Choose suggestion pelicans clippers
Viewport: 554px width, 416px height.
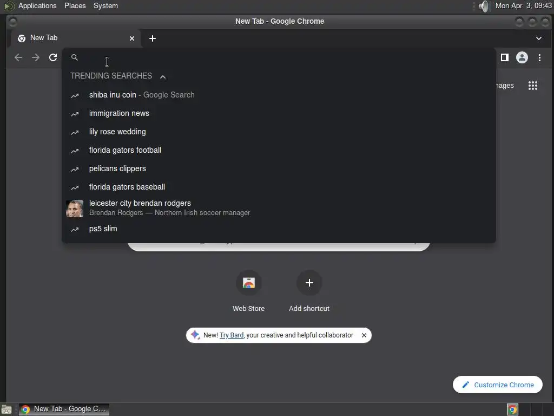(279, 168)
